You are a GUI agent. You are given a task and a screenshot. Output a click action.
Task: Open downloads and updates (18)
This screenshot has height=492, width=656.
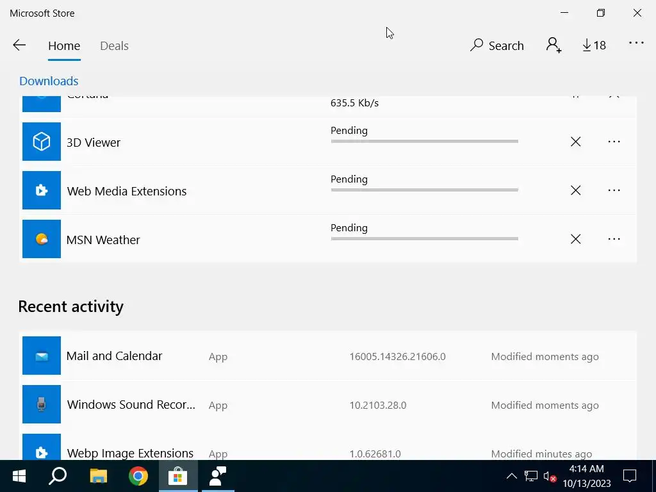coord(594,45)
